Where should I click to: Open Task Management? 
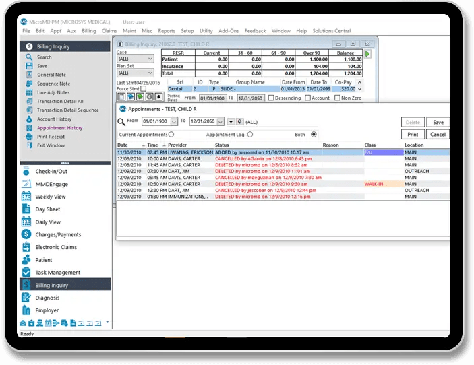tap(58, 273)
